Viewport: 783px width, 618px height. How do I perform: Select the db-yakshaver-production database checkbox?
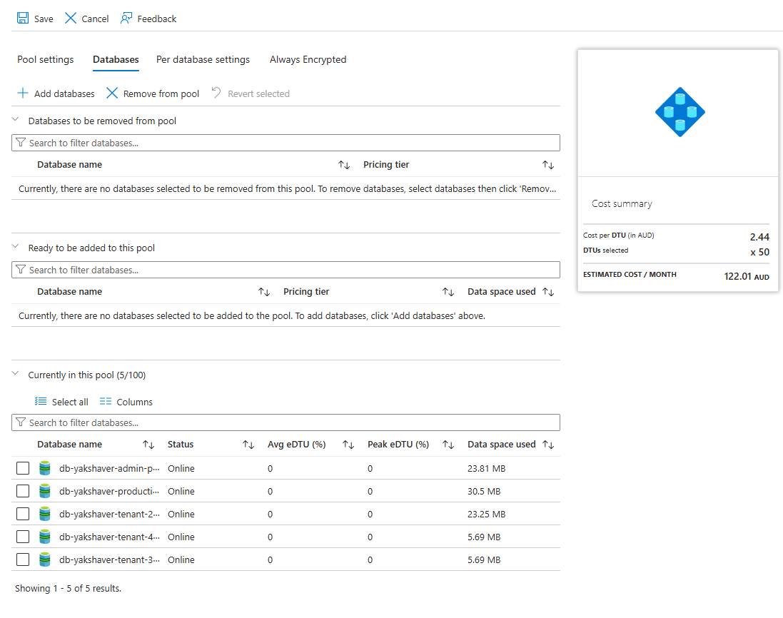click(x=23, y=492)
